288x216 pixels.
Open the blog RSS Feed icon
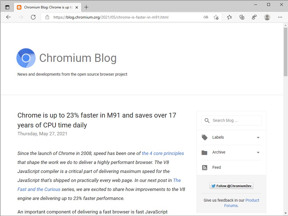pos(204,167)
